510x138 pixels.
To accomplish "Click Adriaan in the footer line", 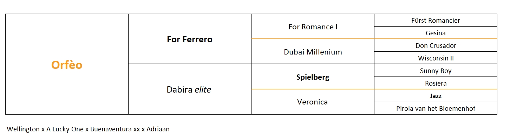I will 158,129.
